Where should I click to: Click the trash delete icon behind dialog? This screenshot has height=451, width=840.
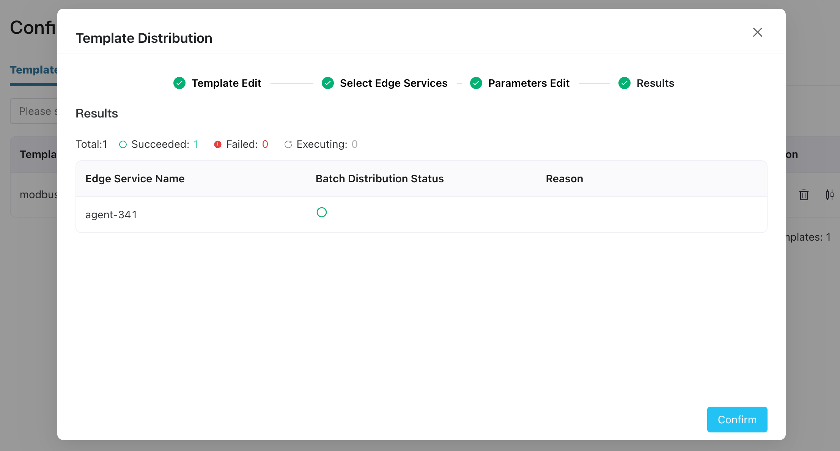click(x=804, y=195)
